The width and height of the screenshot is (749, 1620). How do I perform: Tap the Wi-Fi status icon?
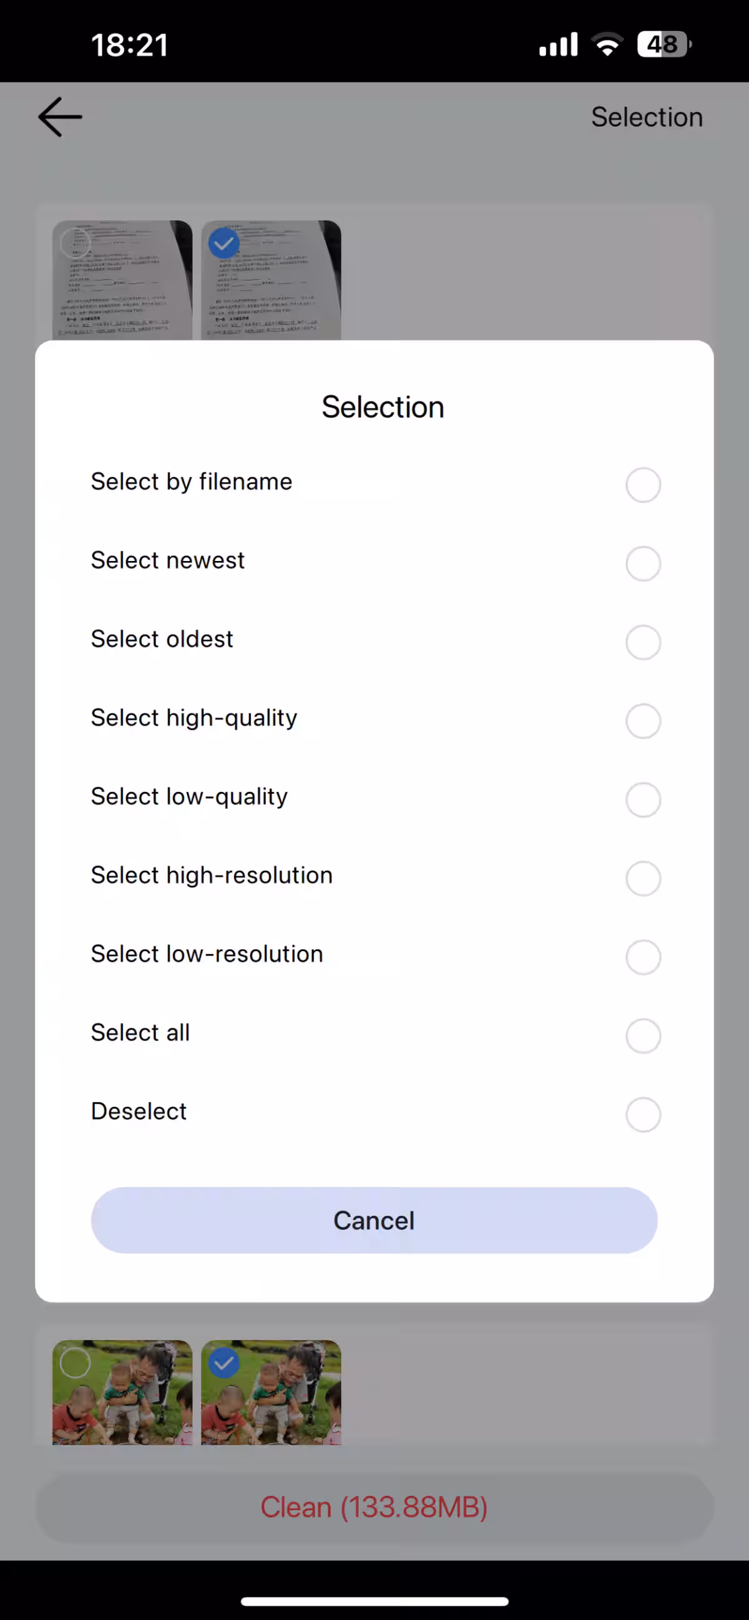pyautogui.click(x=607, y=45)
